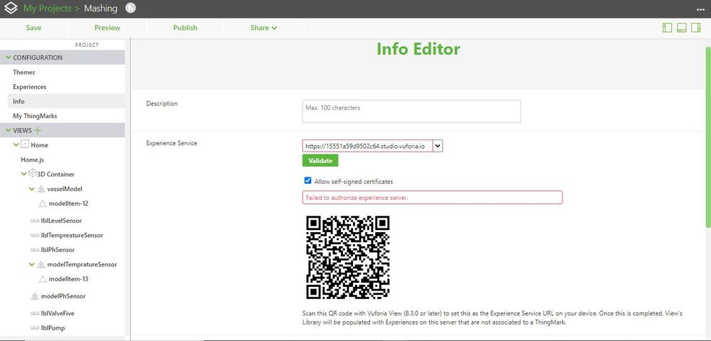Open the project info icon beside Mashing
Screen dimensions: 711x341
coord(130,8)
